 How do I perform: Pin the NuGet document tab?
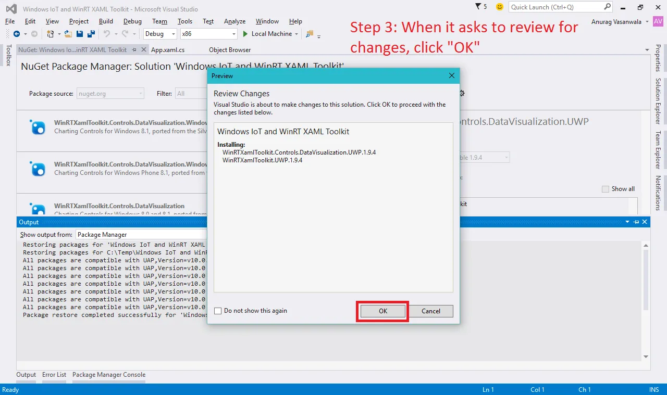pyautogui.click(x=134, y=49)
